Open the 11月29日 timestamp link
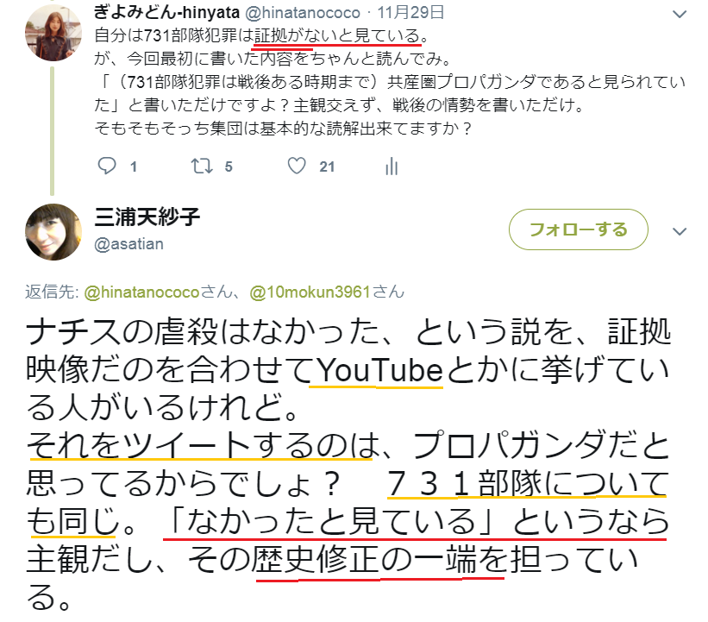708x622 pixels. click(x=410, y=13)
